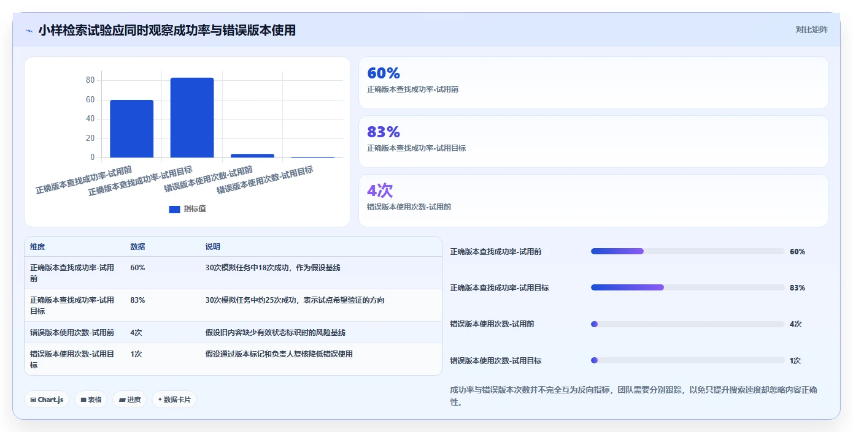Click the note 假设通过版本标记和负责人复核降低错误使用
Viewport: 853px width, 432px height.
tap(279, 354)
